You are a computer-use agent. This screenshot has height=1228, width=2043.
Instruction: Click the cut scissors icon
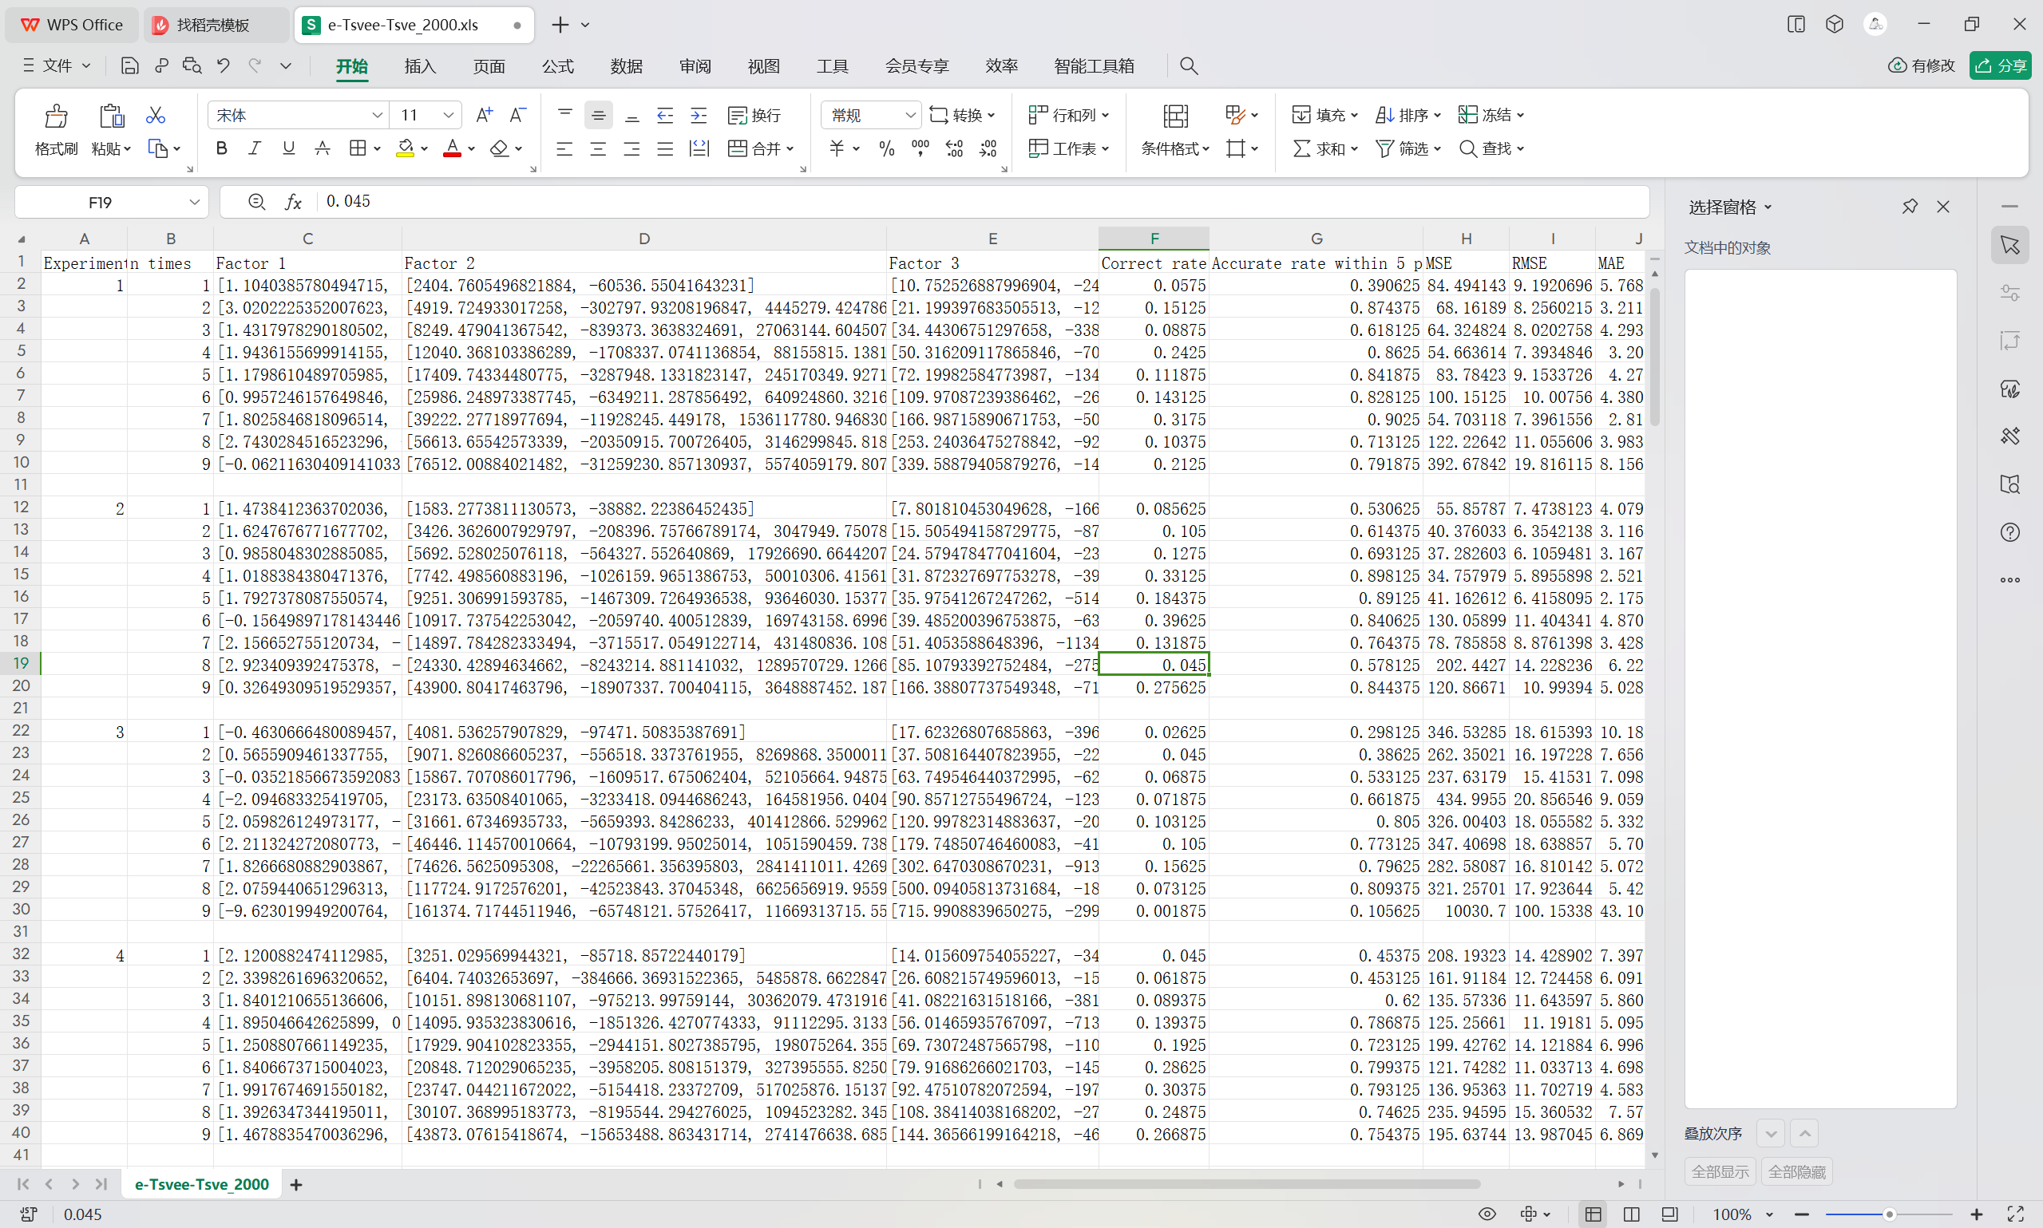155,115
